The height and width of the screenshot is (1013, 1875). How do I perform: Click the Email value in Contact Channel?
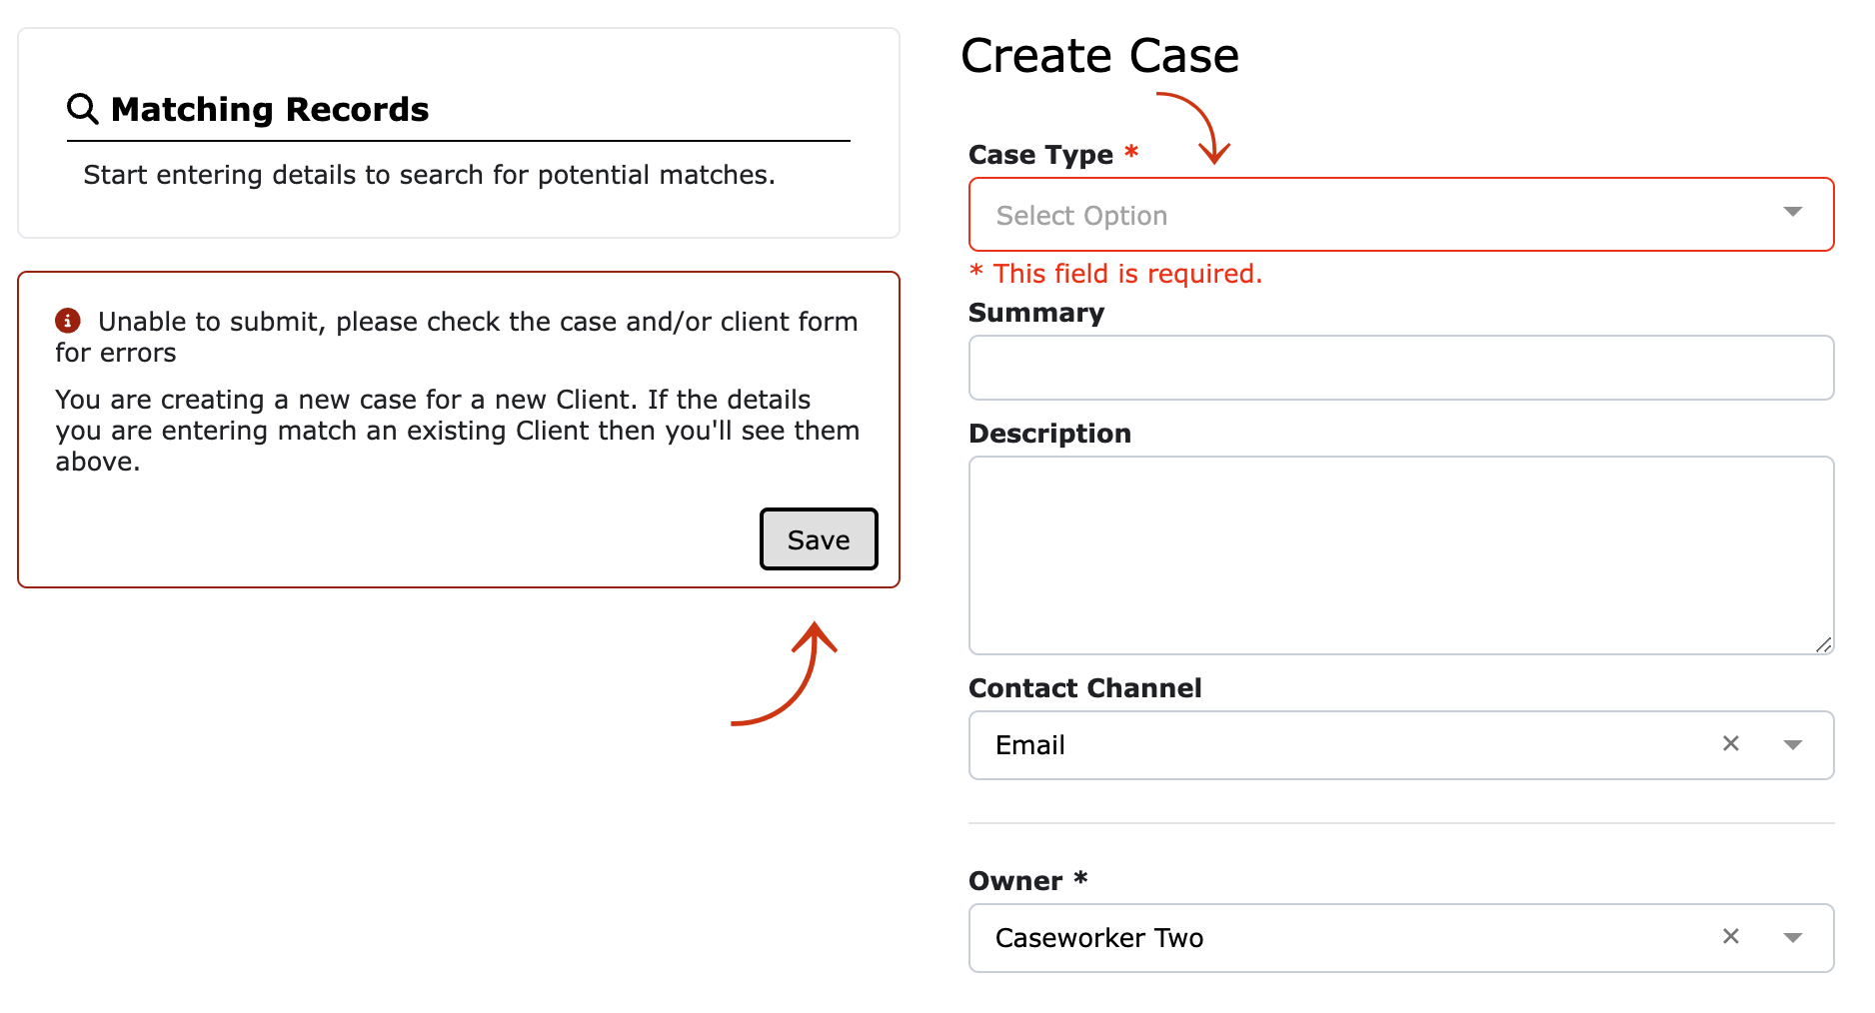tap(1029, 745)
